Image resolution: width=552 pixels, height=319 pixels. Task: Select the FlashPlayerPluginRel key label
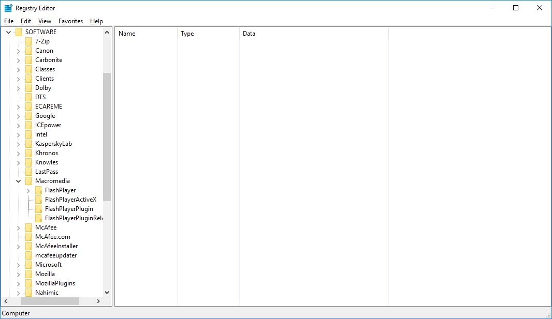pyautogui.click(x=74, y=218)
